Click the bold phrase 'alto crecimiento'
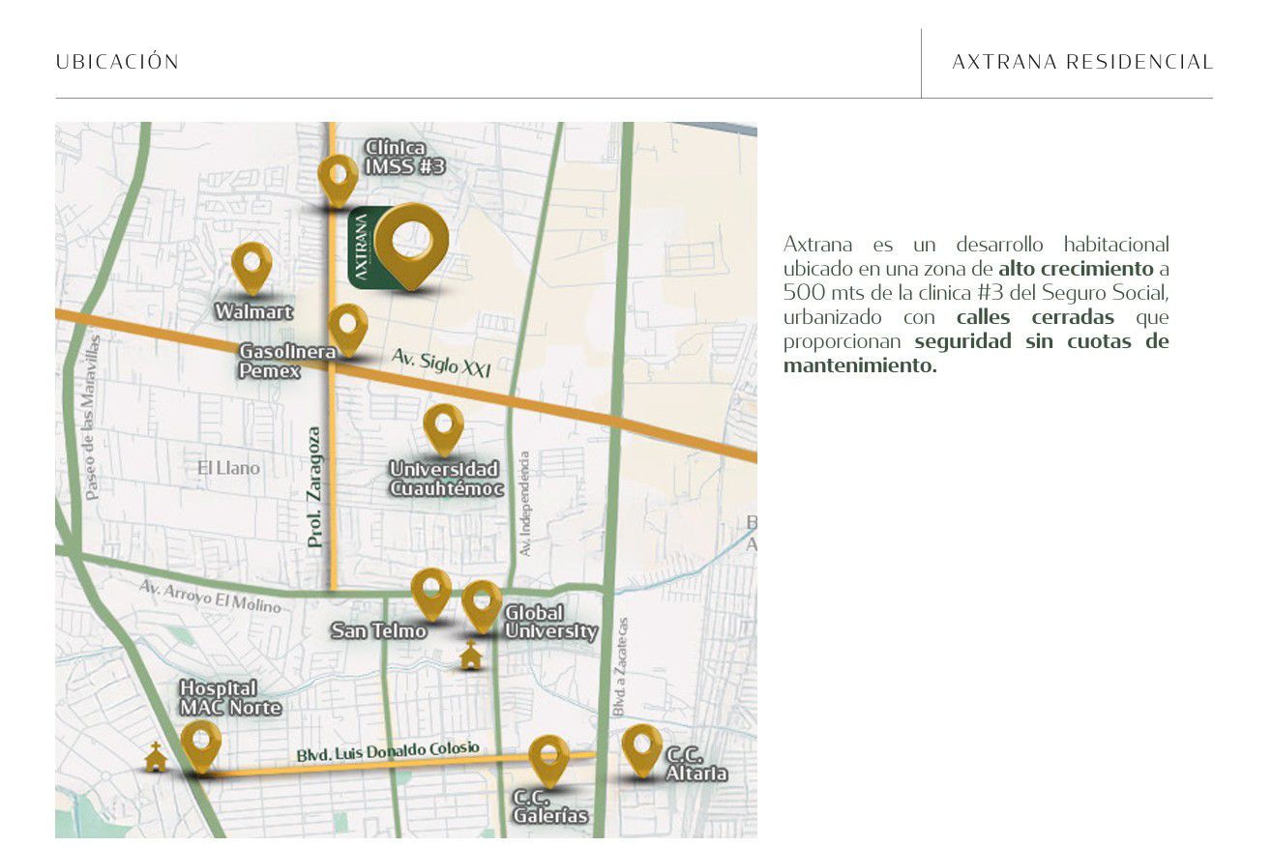Viewport: 1272px width, 847px height. 1076,268
